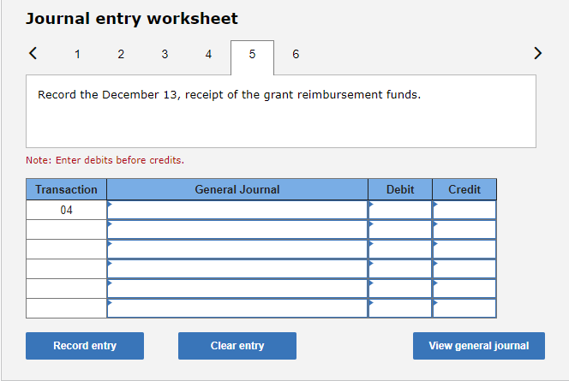Screen dimensions: 569x381
Task: Switch to worksheet tab 1
Action: pyautogui.click(x=77, y=55)
